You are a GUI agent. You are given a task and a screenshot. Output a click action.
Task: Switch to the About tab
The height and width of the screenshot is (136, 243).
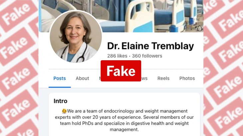pos(82,78)
